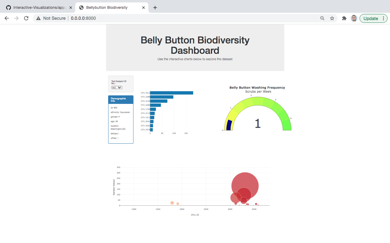The height and width of the screenshot is (243, 390).
Task: Click the GitHub favicon on the first tab
Action: [x=8, y=7]
